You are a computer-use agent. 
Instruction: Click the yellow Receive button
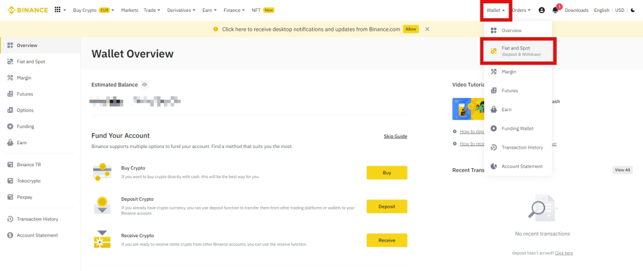pos(387,240)
